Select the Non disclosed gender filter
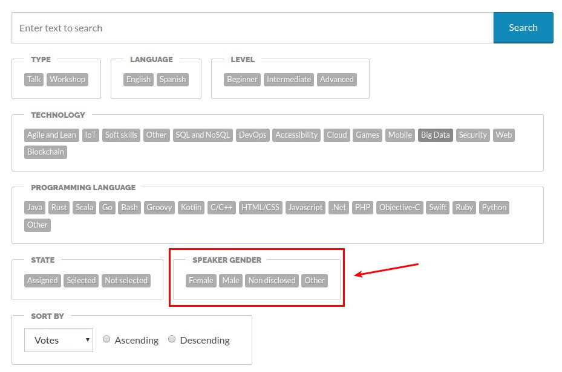This screenshot has width=562, height=372. [x=272, y=280]
